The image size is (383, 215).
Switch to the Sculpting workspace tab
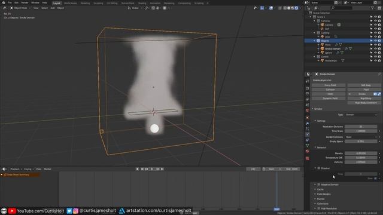[98, 3]
